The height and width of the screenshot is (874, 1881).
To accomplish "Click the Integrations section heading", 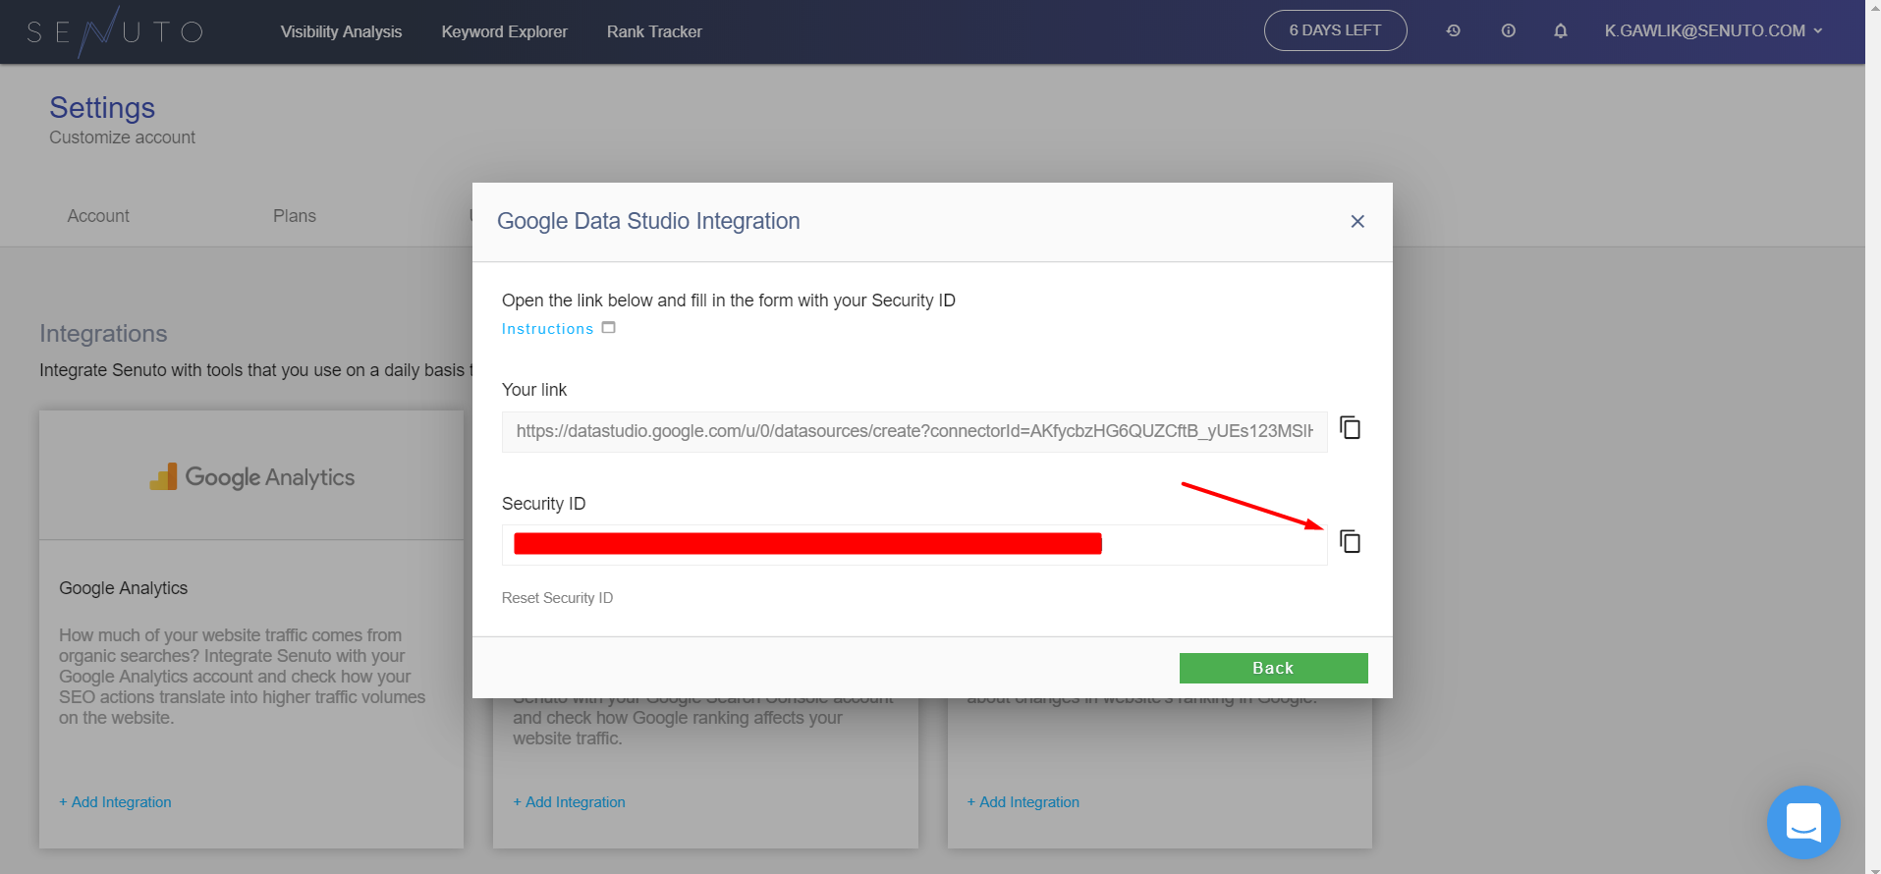I will [x=103, y=334].
